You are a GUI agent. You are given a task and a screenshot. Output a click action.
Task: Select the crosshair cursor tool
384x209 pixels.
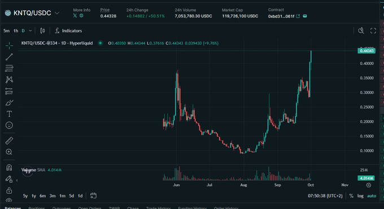pyautogui.click(x=9, y=46)
